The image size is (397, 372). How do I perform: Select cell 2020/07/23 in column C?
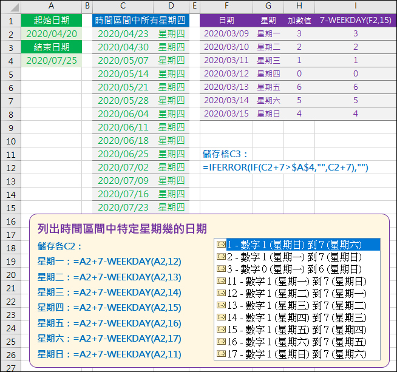coord(123,208)
